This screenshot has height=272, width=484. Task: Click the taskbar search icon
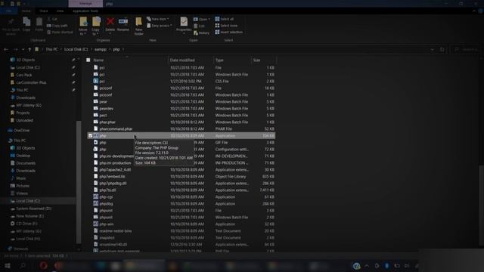point(23,265)
